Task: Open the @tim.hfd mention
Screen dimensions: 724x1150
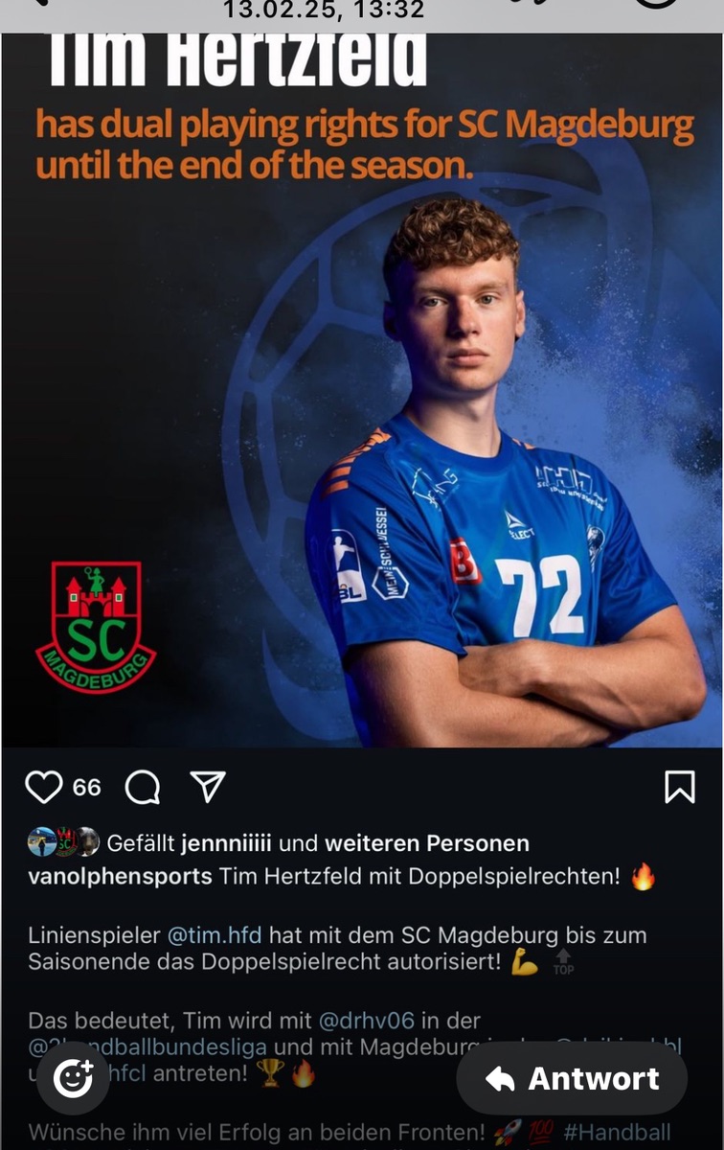Action: pyautogui.click(x=215, y=933)
